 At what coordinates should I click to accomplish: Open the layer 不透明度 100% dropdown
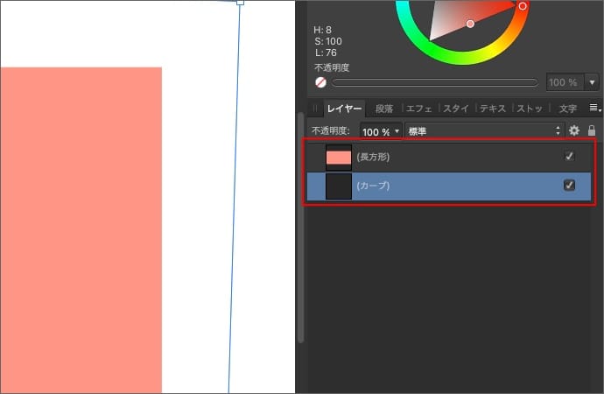[397, 130]
